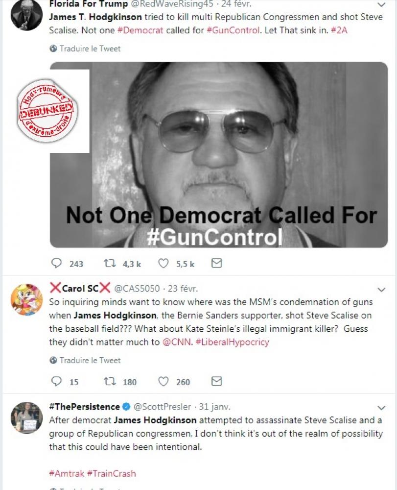Translate the Florida For Trump tweet
The width and height of the screenshot is (397, 490).
click(90, 49)
